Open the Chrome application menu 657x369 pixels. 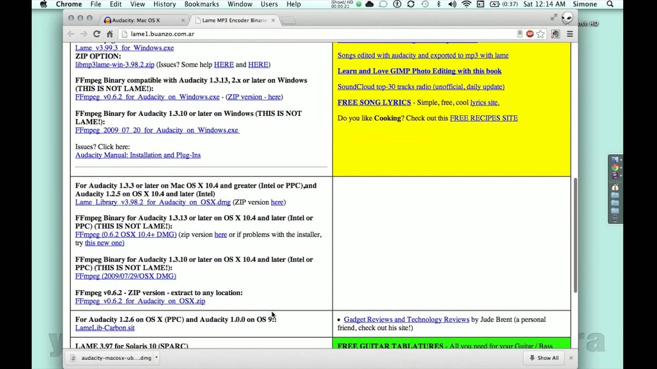pos(69,4)
